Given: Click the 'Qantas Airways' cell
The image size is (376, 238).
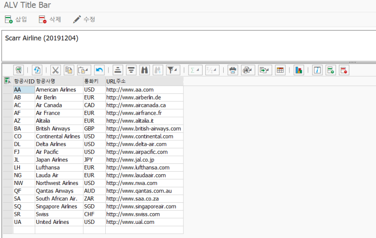Looking at the screenshot, I should tap(59, 191).
